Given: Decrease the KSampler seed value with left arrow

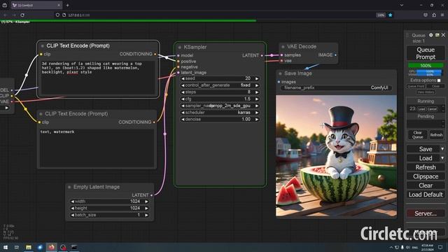Looking at the screenshot, I should click(x=183, y=78).
